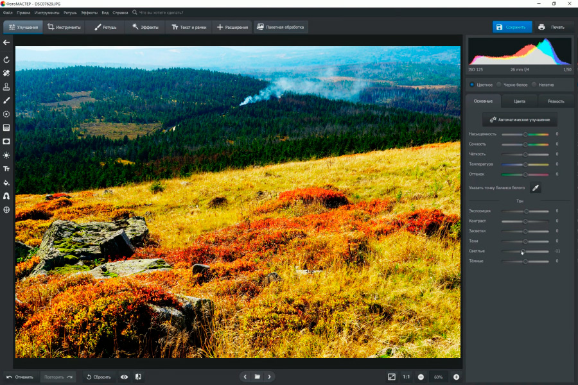578x385 pixels.
Task: Click the back arrow in left sidebar
Action: (x=6, y=42)
